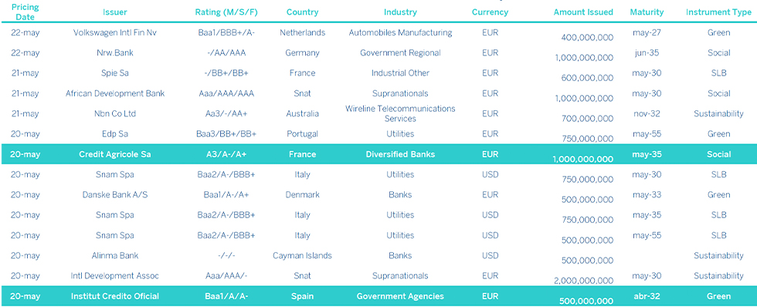Image resolution: width=757 pixels, height=307 pixels.
Task: Select the African Development Bank issuer cell
Action: 115,93
